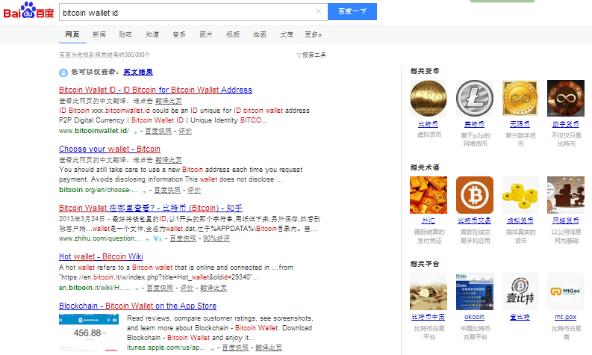Switch to the 视频 tab

click(233, 34)
